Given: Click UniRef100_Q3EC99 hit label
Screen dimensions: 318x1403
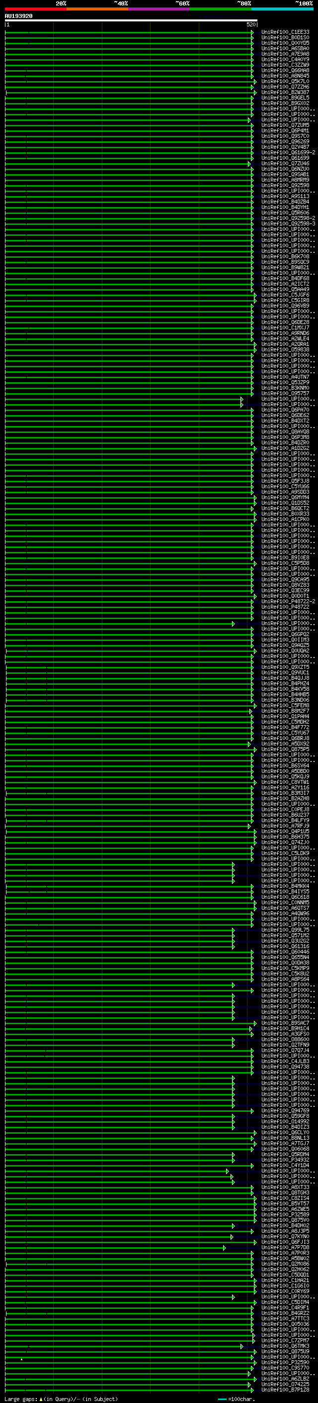Looking at the screenshot, I should click(285, 590).
